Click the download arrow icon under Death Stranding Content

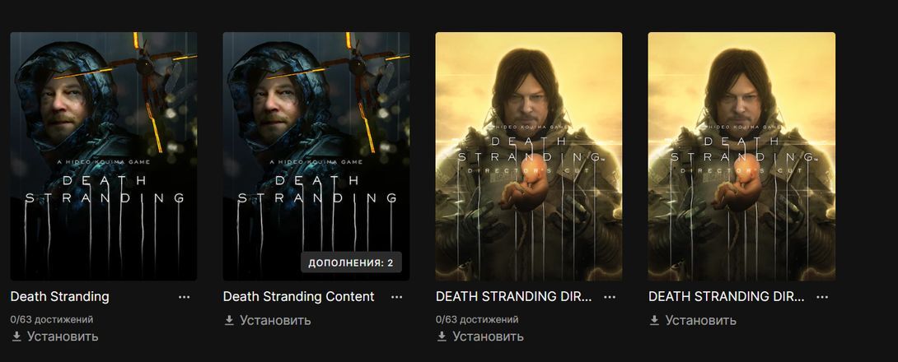pos(229,320)
